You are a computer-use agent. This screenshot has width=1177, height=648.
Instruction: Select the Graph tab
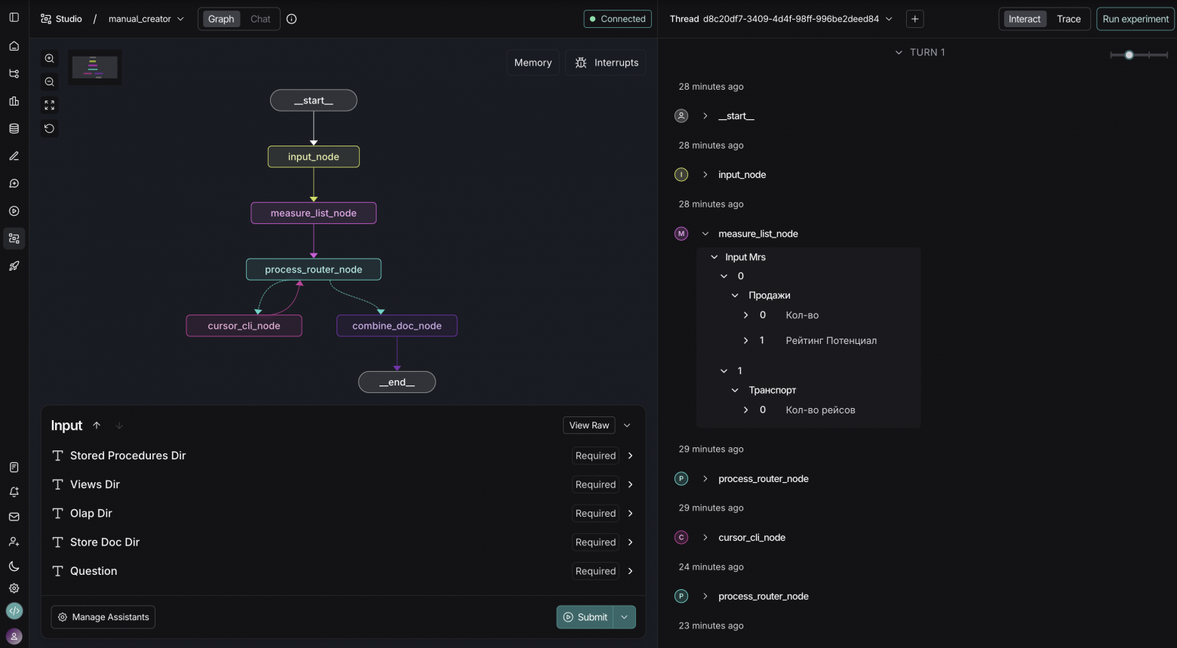click(221, 19)
